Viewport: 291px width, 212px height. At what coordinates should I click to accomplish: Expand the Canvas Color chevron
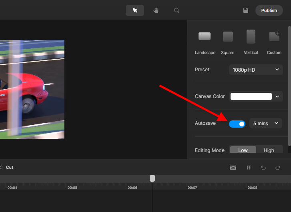click(x=277, y=96)
